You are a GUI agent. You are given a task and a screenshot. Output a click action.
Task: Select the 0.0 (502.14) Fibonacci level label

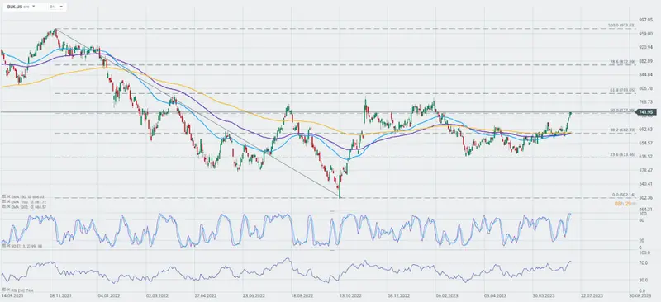624,195
